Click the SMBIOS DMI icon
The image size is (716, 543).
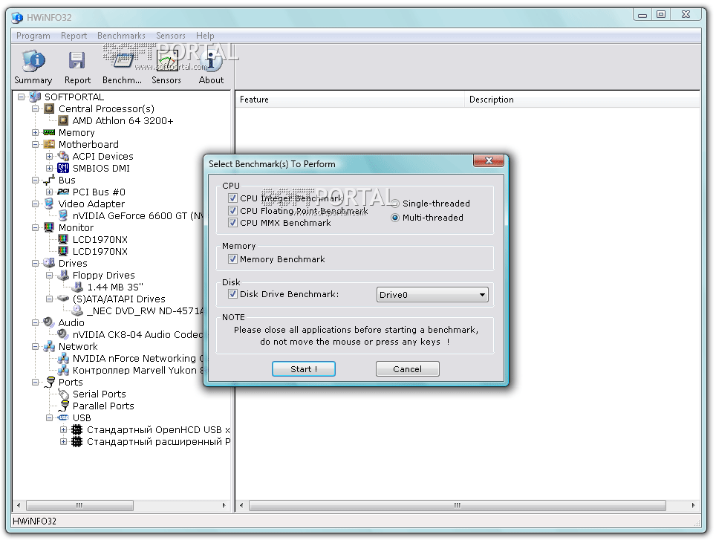point(63,168)
